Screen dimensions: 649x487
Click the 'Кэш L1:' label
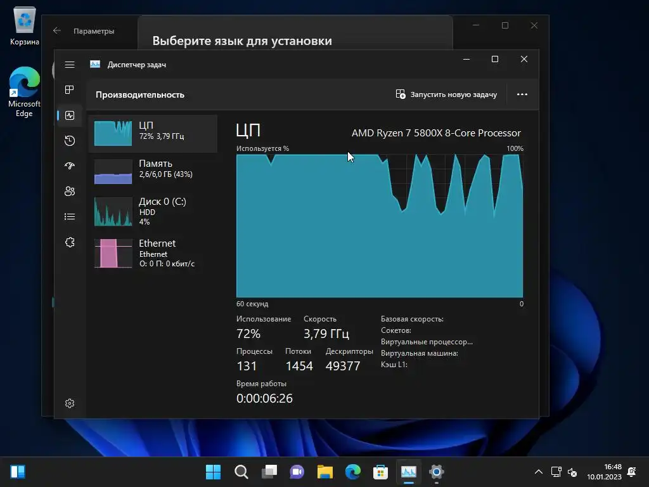click(394, 365)
